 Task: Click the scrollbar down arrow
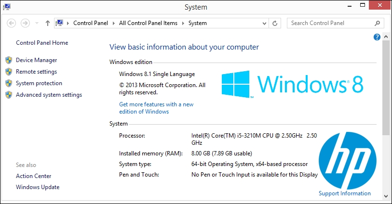click(386, 196)
